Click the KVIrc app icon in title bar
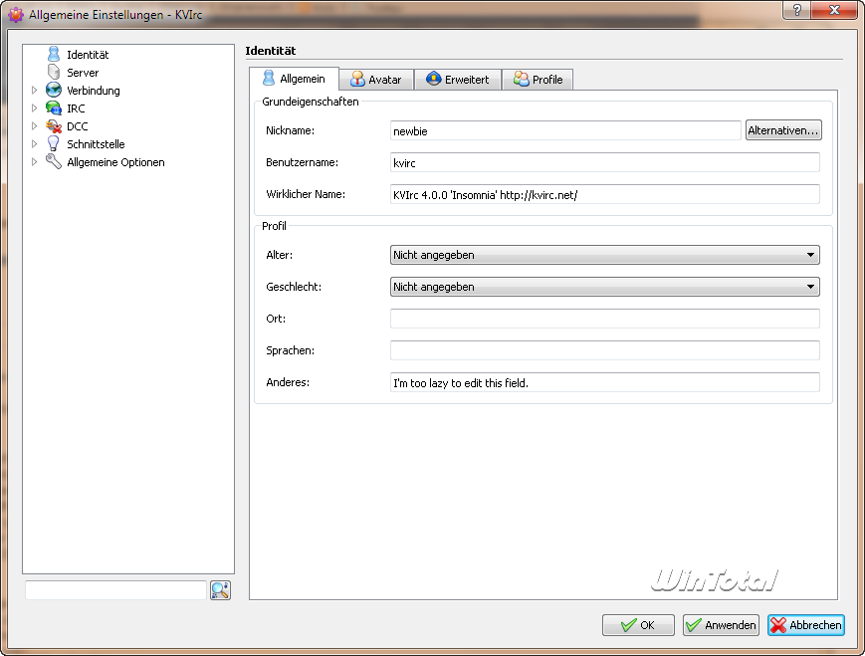 click(16, 15)
